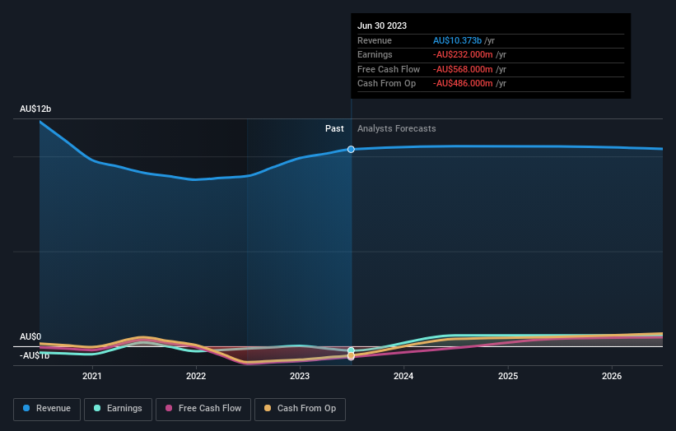Click the 2025 x-axis label

[508, 376]
